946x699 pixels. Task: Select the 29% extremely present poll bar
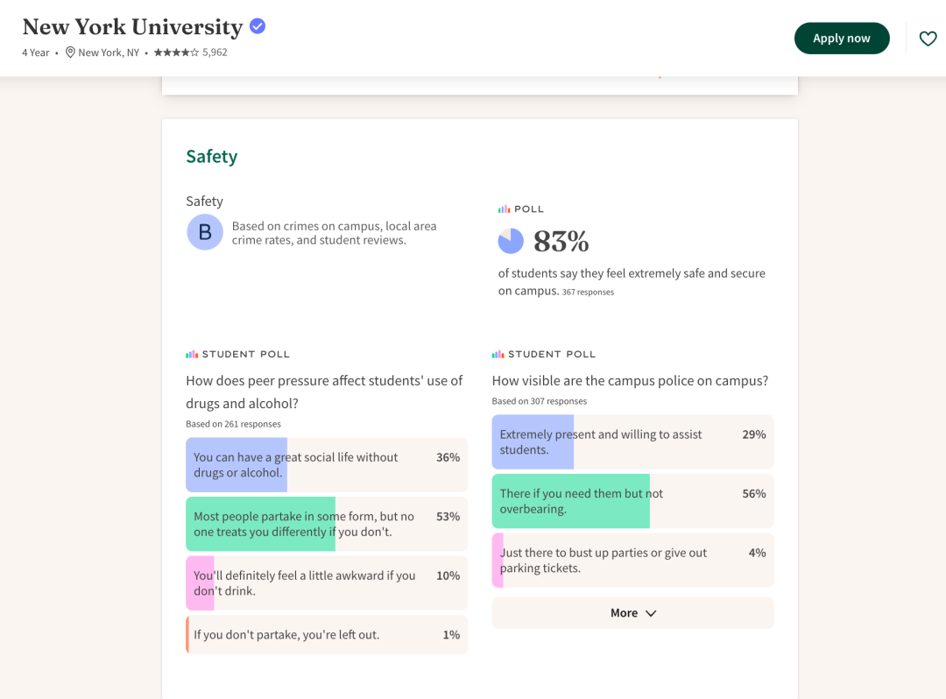pos(632,442)
